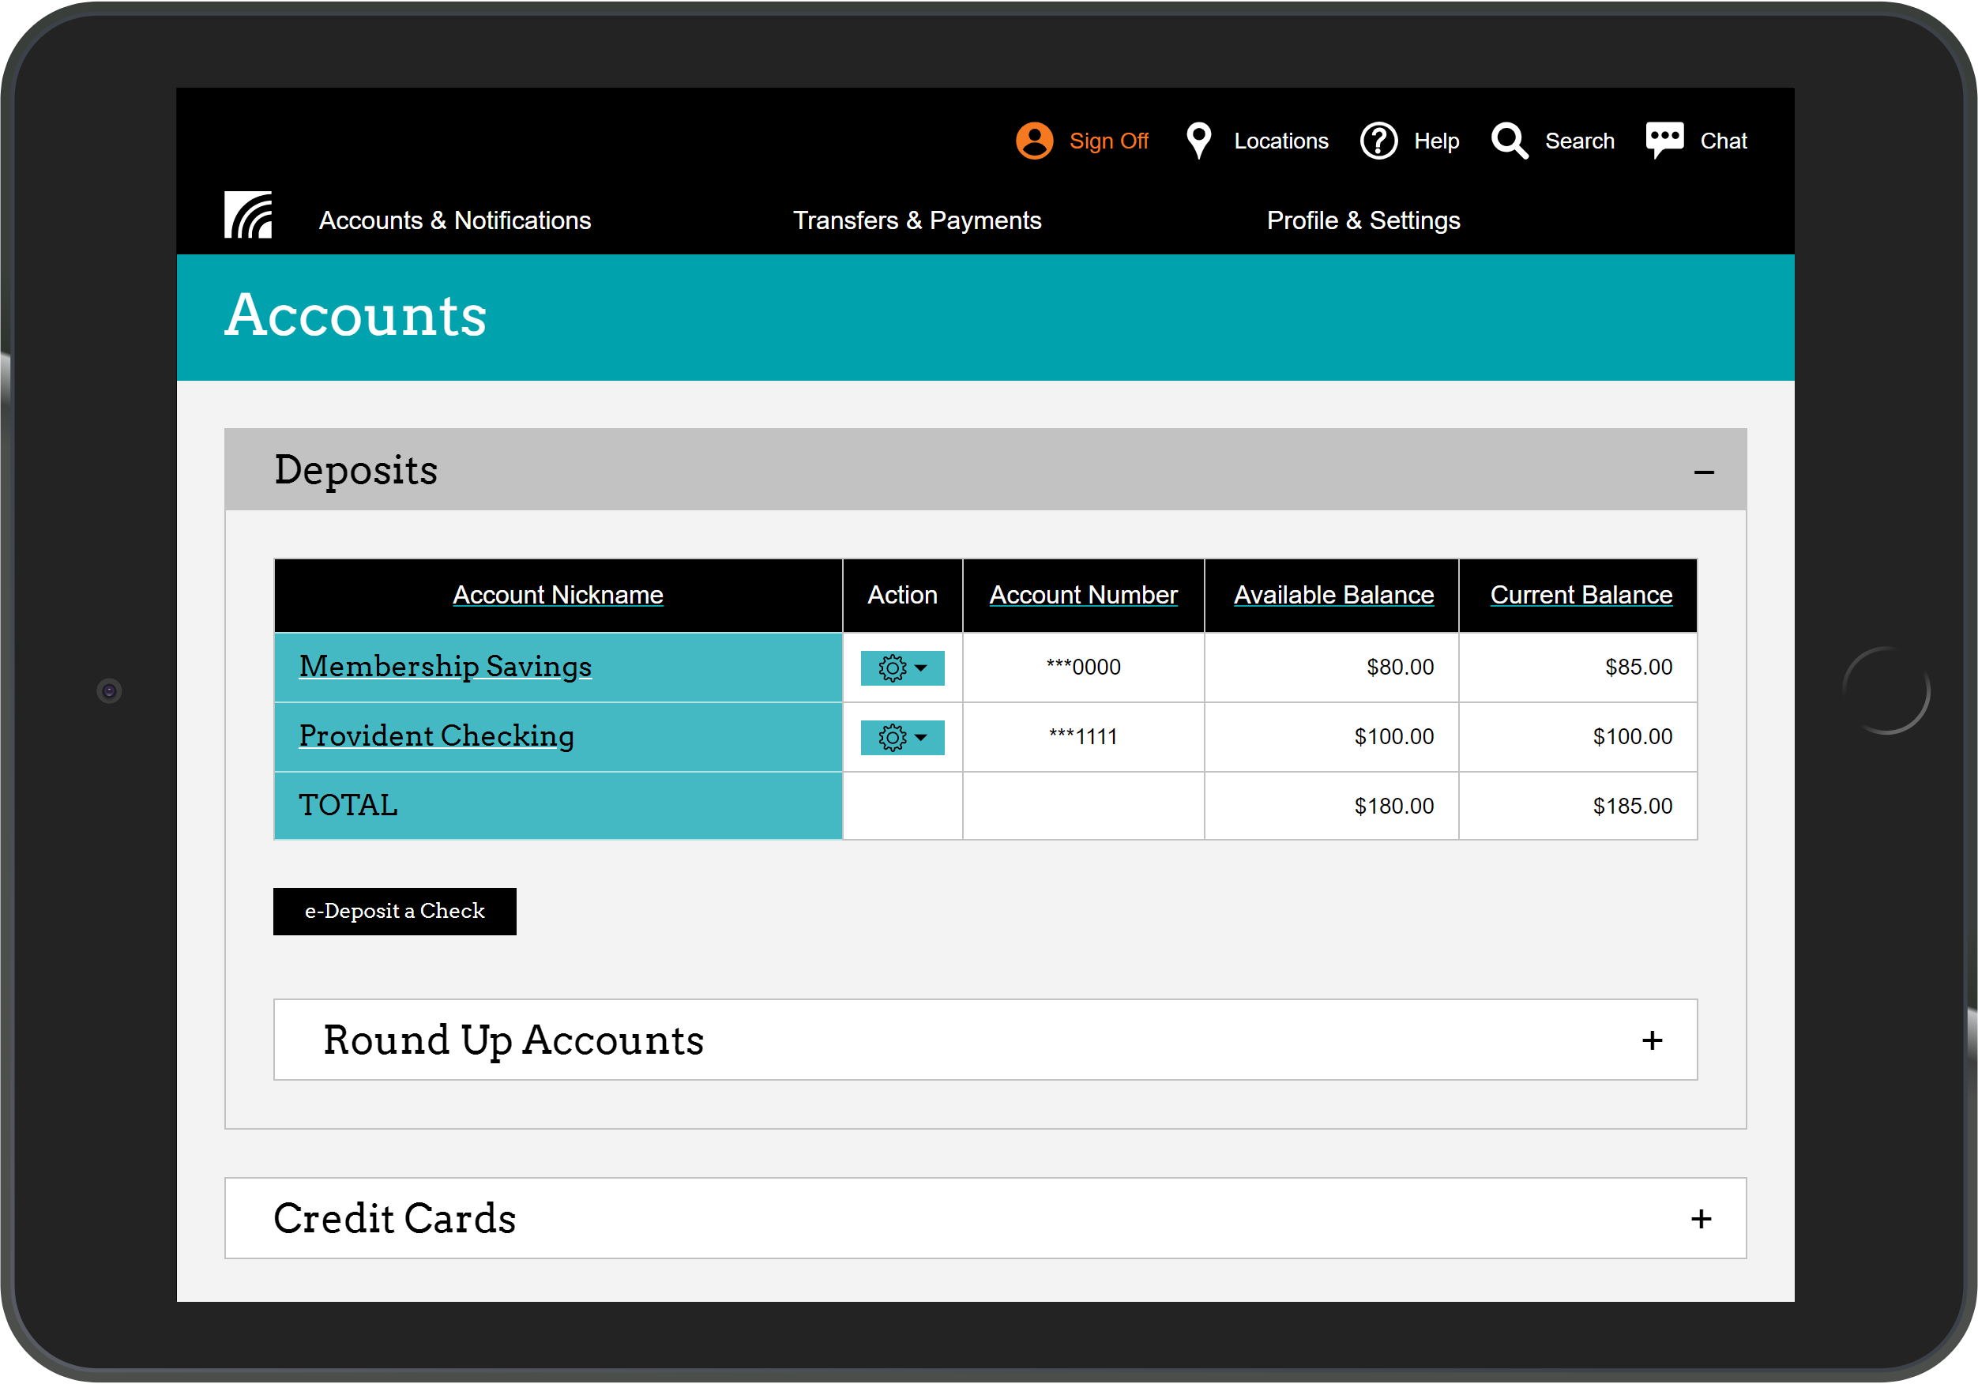Open the Provident Checking account link

[x=436, y=736]
